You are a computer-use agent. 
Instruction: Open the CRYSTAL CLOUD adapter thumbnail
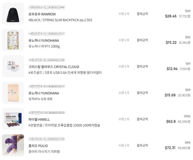tap(13, 66)
